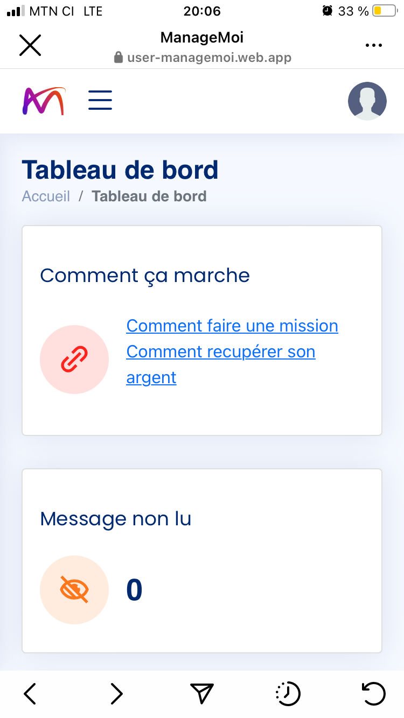This screenshot has height=718, width=404.
Task: Tap the user-managemoi.web.app address
Action: [209, 58]
